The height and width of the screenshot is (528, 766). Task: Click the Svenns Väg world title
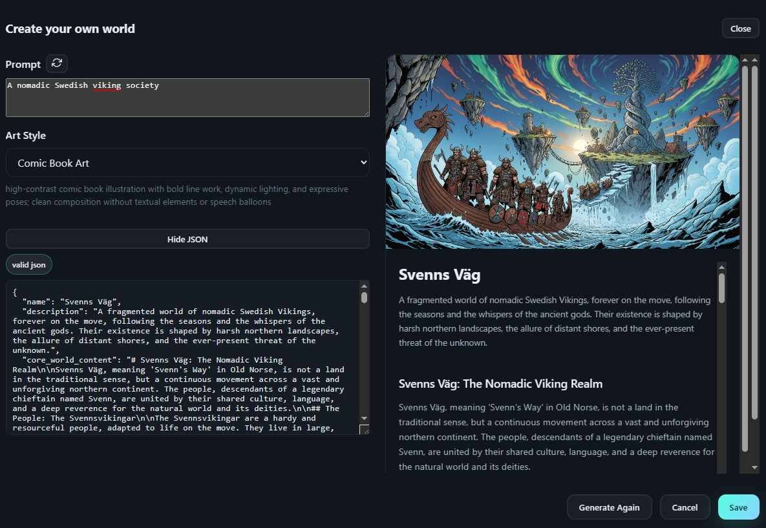pyautogui.click(x=440, y=275)
